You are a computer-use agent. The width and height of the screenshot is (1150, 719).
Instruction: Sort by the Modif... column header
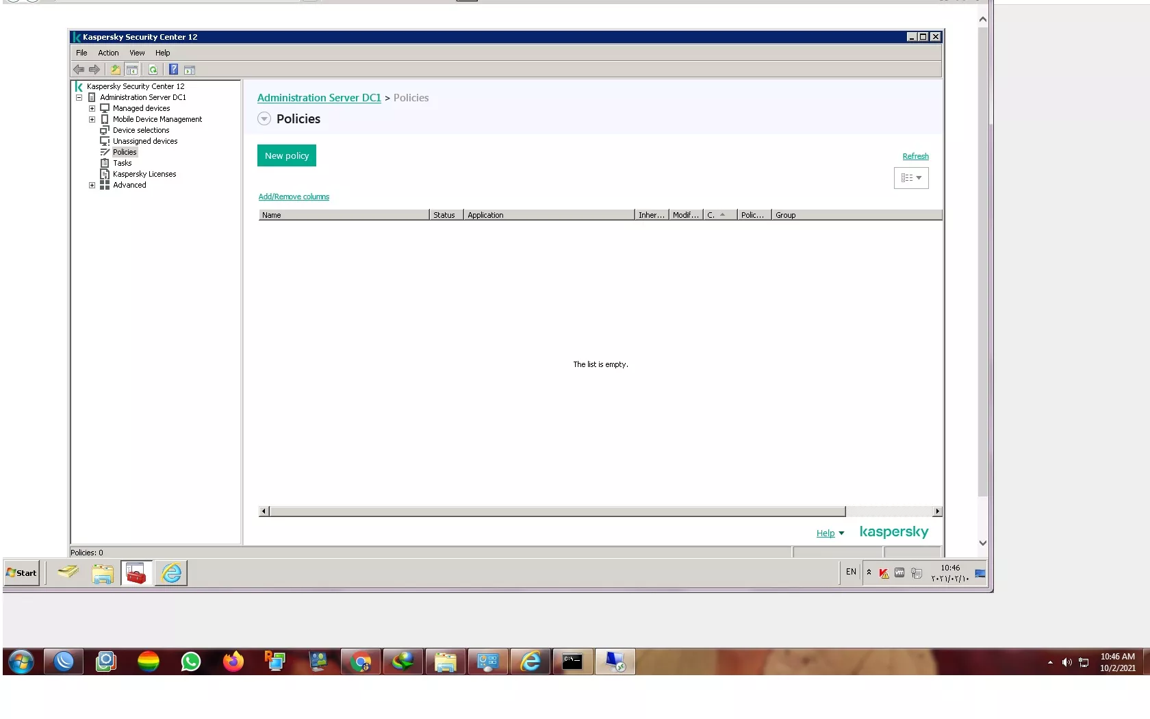click(x=686, y=215)
